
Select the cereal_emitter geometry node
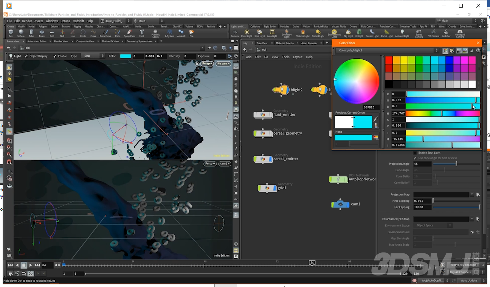[x=263, y=159]
